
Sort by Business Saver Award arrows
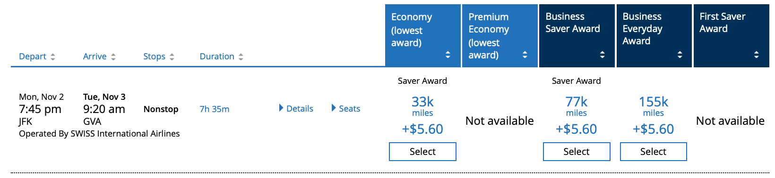point(603,55)
